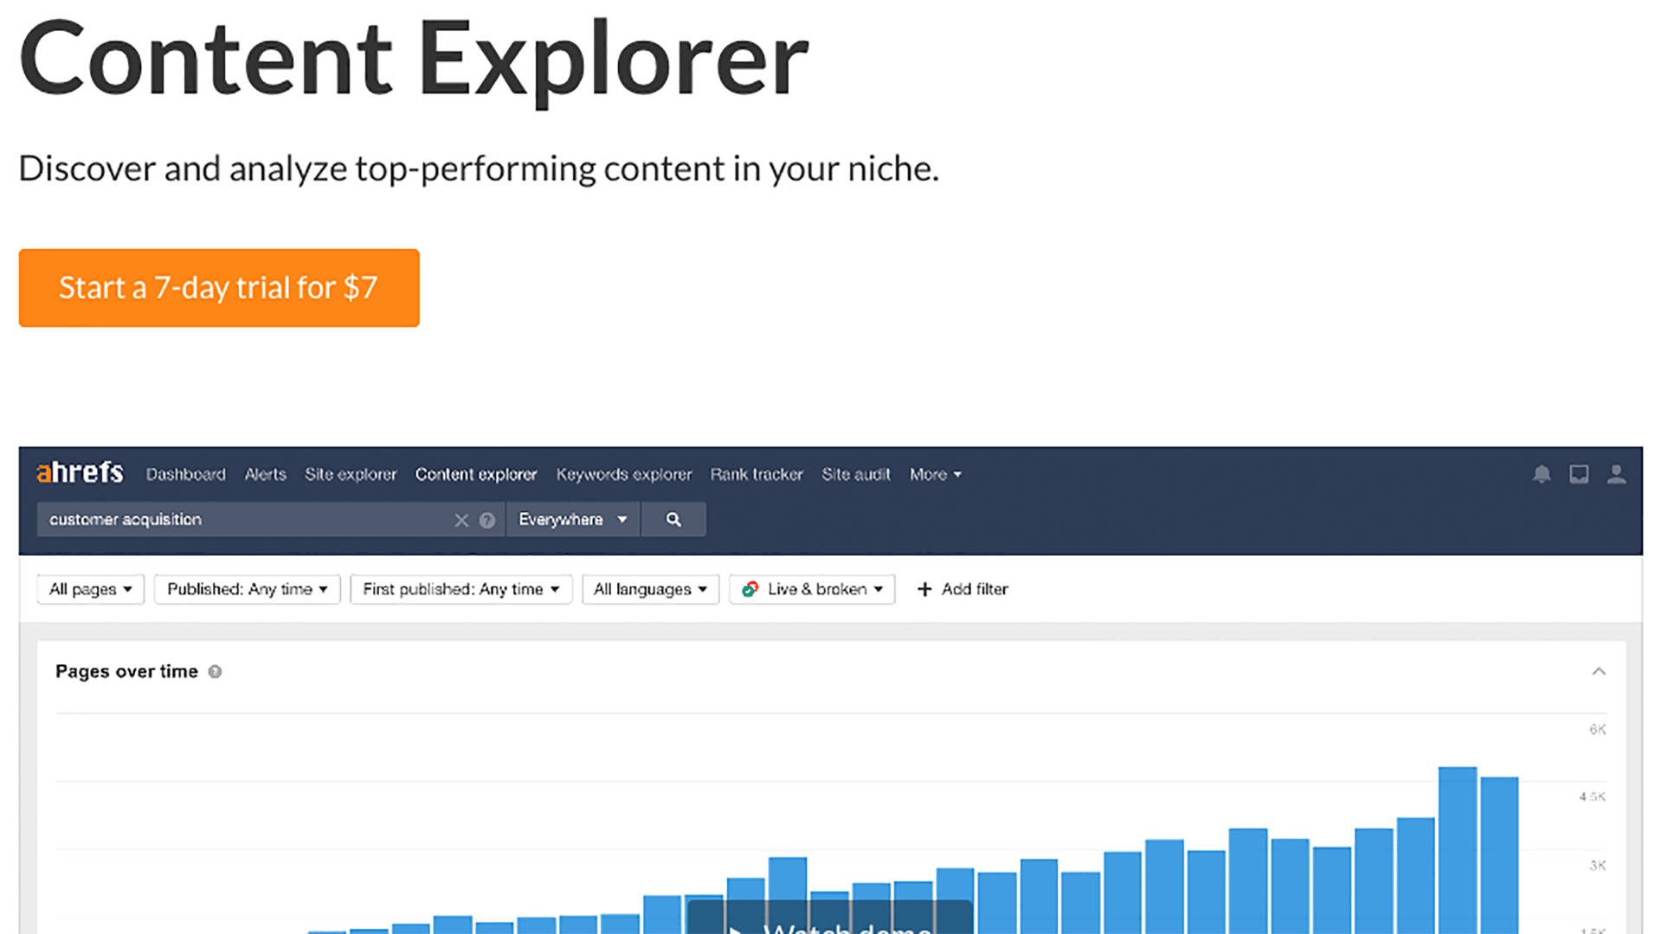Viewport: 1662px width, 934px height.
Task: Click the 4.5K axis label
Action: point(1593,796)
